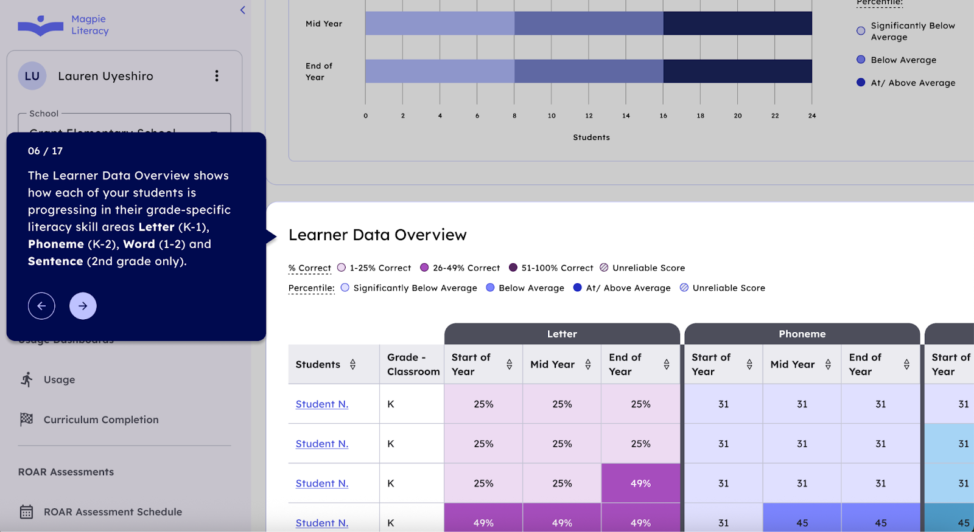The image size is (974, 532).
Task: Sort Letter Mid Year column
Action: pyautogui.click(x=588, y=364)
